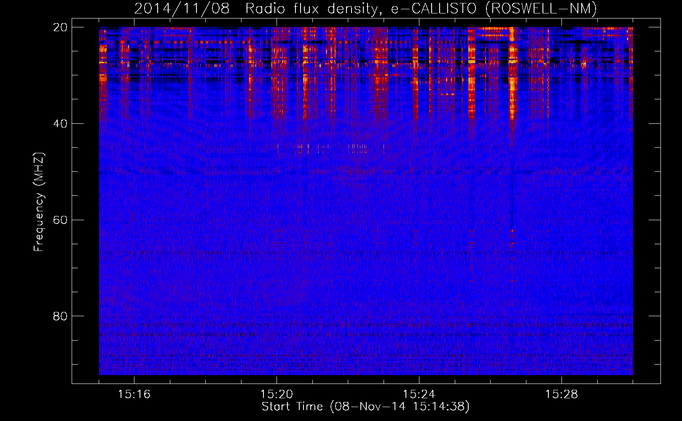Screen dimensions: 682x421
Task: Select the 'Frequency (MHZ)' y-axis label
Action: [x=39, y=202]
